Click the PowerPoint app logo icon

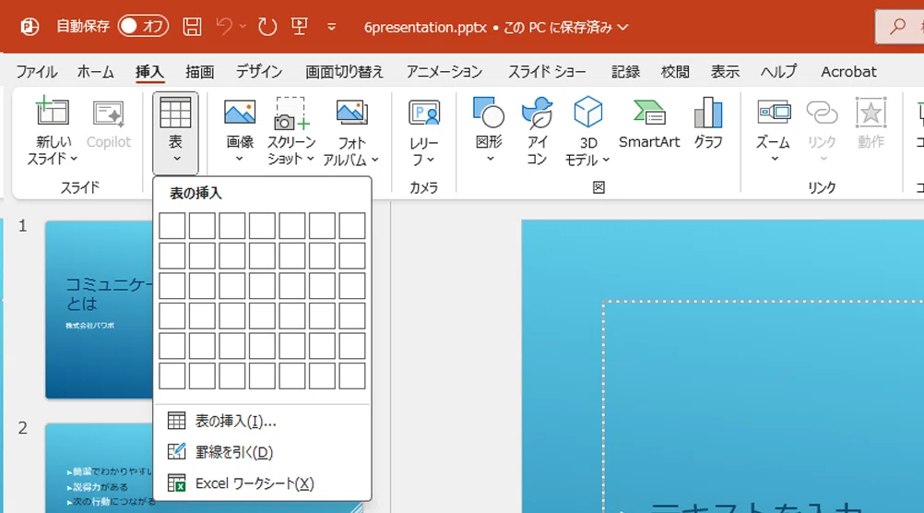[30, 27]
